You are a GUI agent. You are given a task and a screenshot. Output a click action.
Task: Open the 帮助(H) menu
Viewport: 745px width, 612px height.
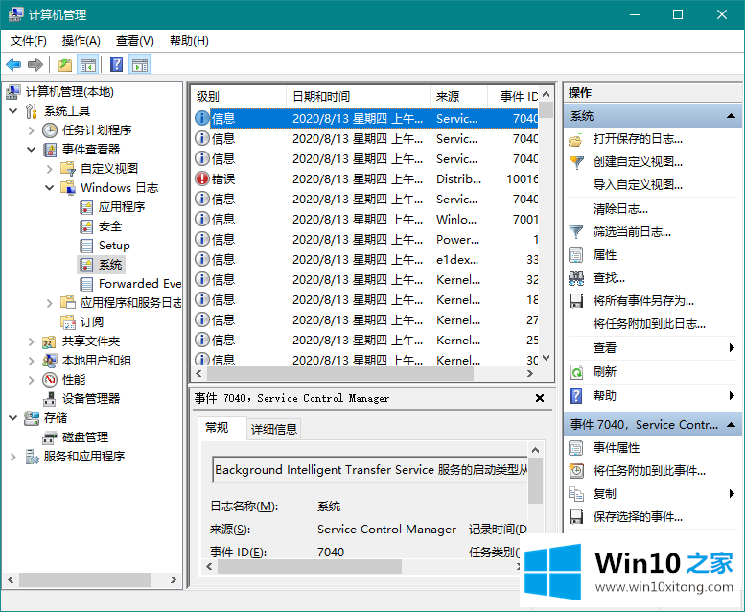coord(189,41)
